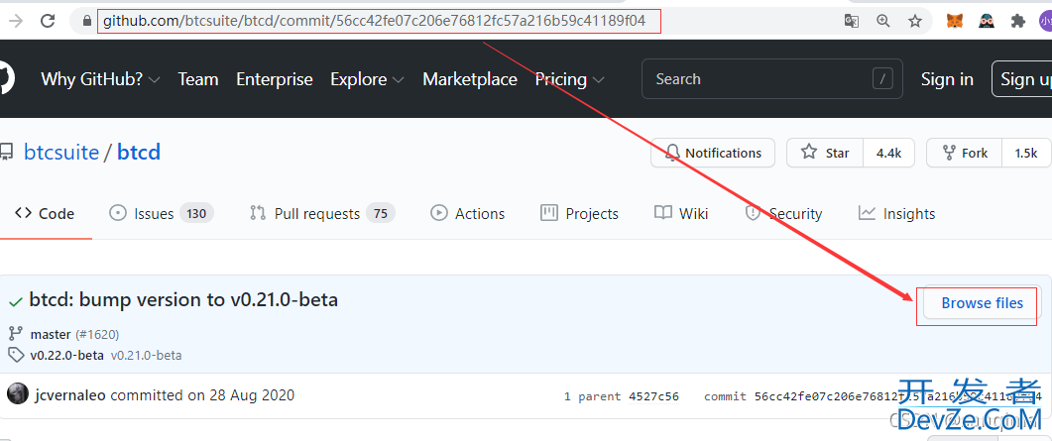Expand the Pricing dropdown
This screenshot has width=1052, height=441.
[569, 79]
